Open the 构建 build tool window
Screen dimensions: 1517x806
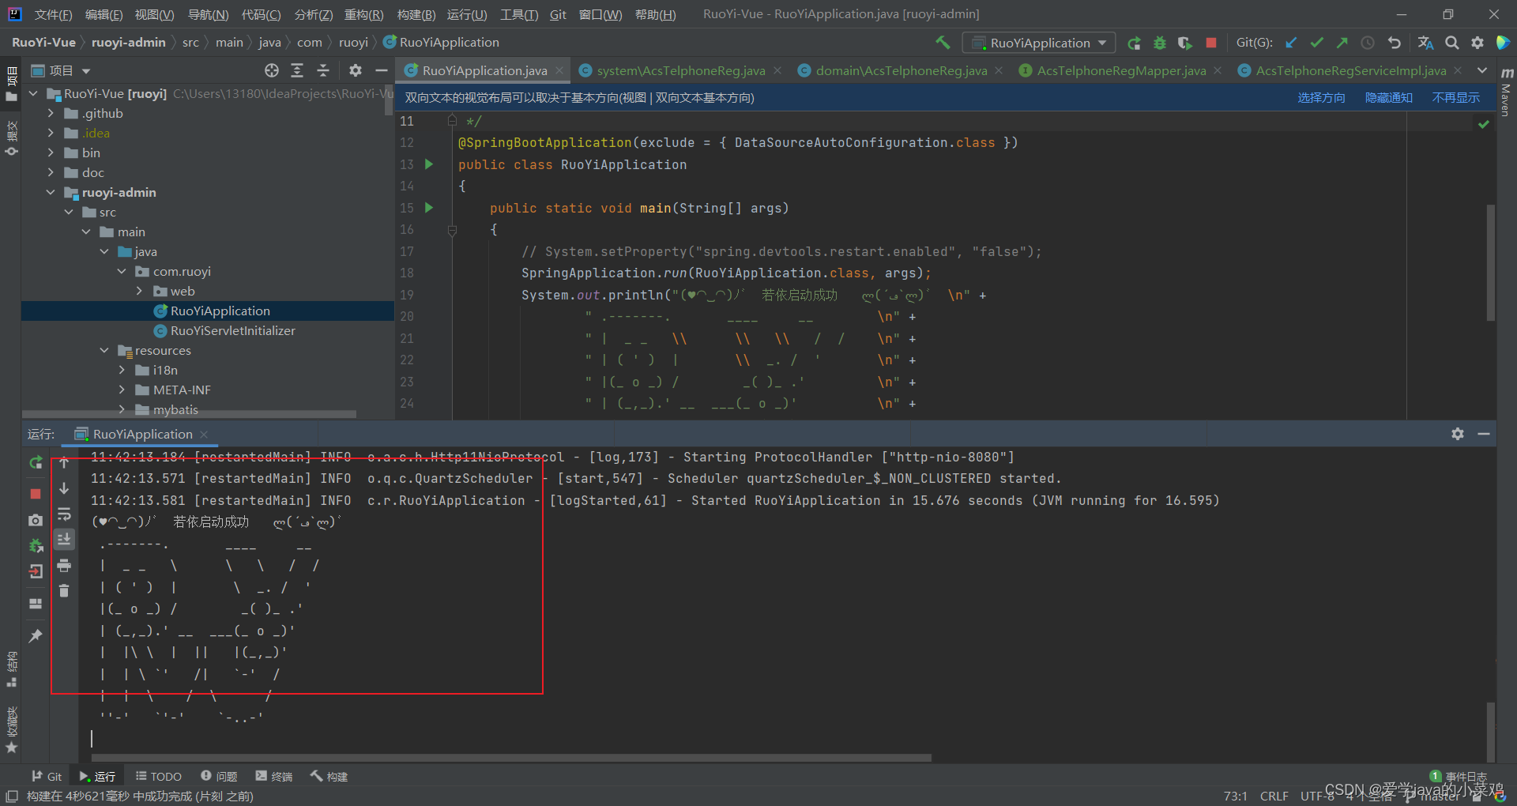[329, 776]
